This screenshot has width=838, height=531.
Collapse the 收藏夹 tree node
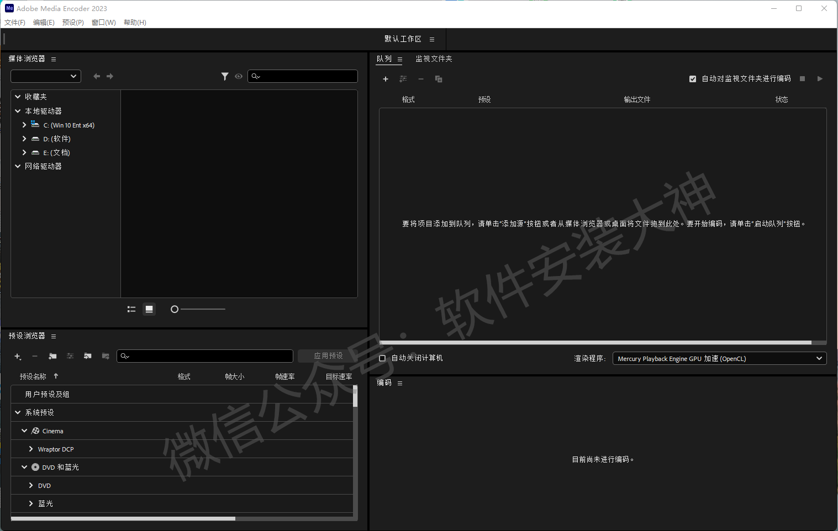tap(18, 97)
